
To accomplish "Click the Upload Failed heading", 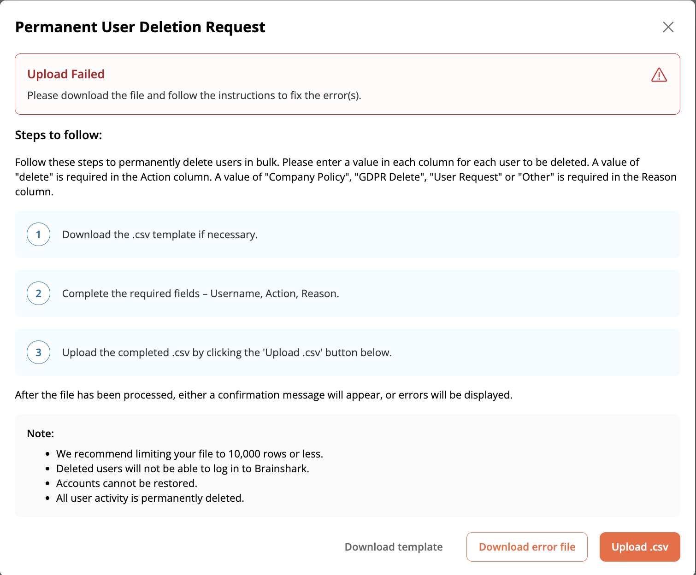I will [x=66, y=74].
